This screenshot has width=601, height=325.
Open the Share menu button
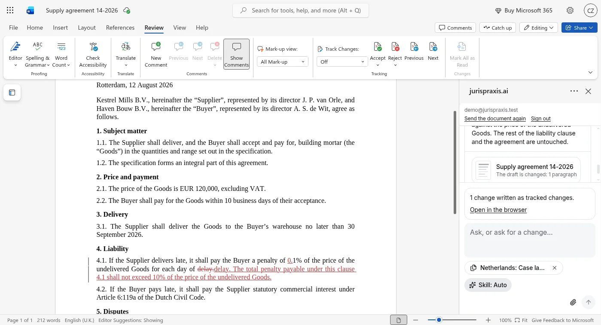[x=579, y=28]
